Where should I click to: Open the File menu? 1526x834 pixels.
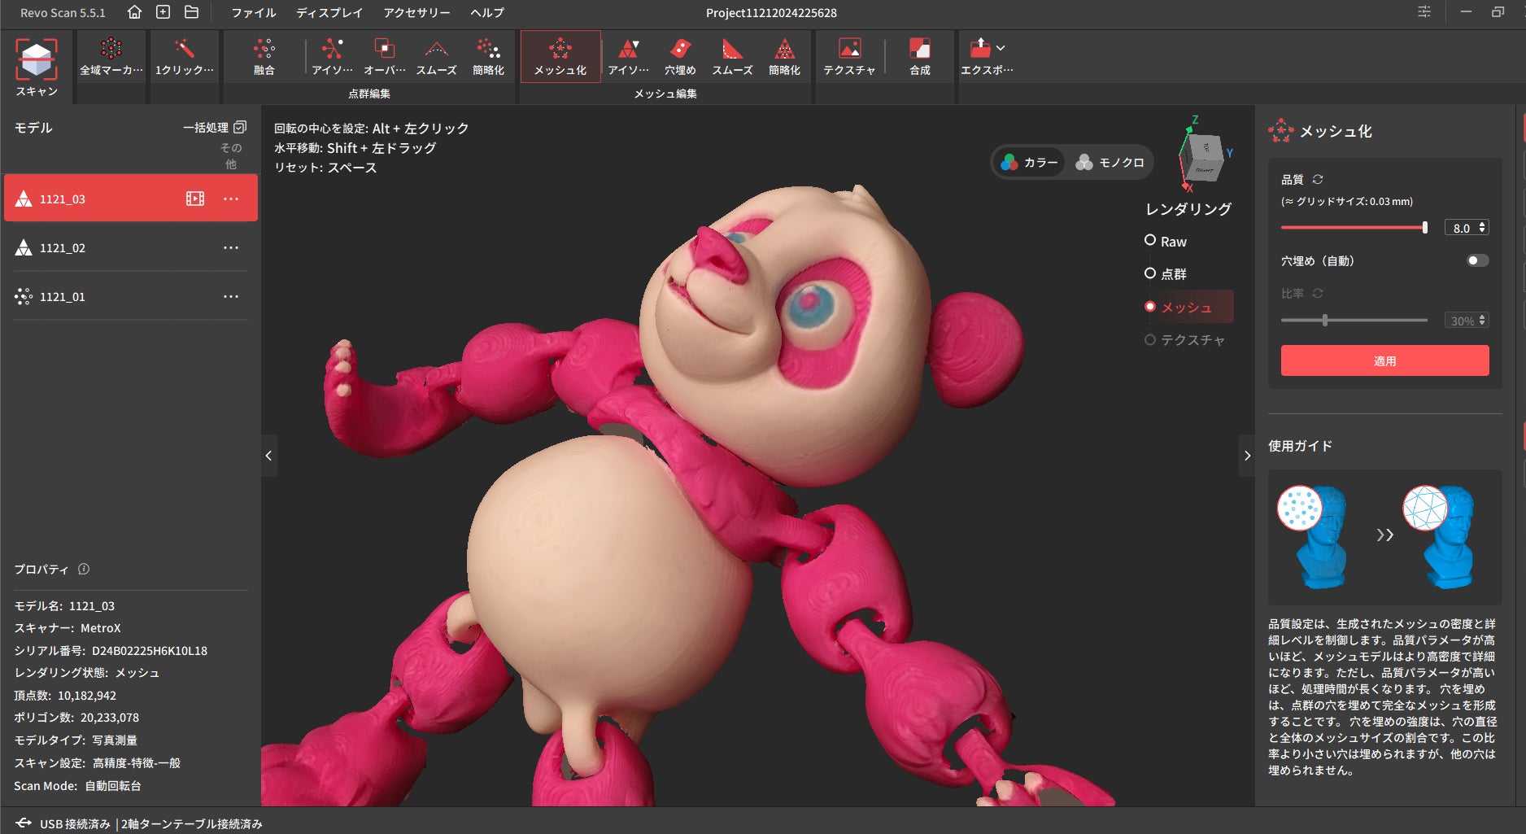[253, 12]
